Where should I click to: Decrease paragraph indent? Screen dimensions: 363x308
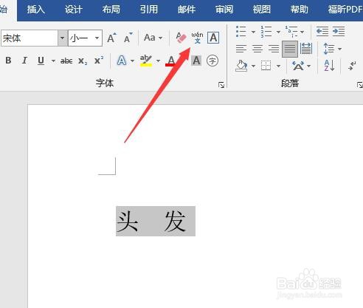[322, 32]
